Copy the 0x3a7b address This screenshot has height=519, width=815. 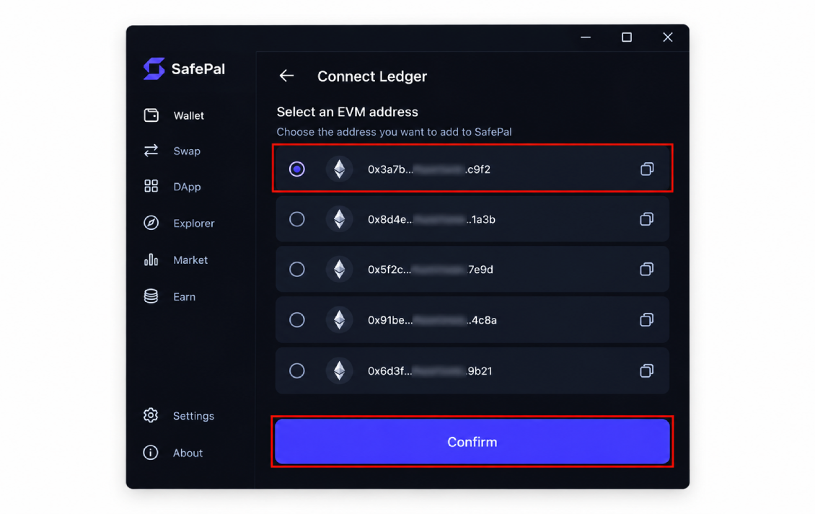pyautogui.click(x=647, y=169)
